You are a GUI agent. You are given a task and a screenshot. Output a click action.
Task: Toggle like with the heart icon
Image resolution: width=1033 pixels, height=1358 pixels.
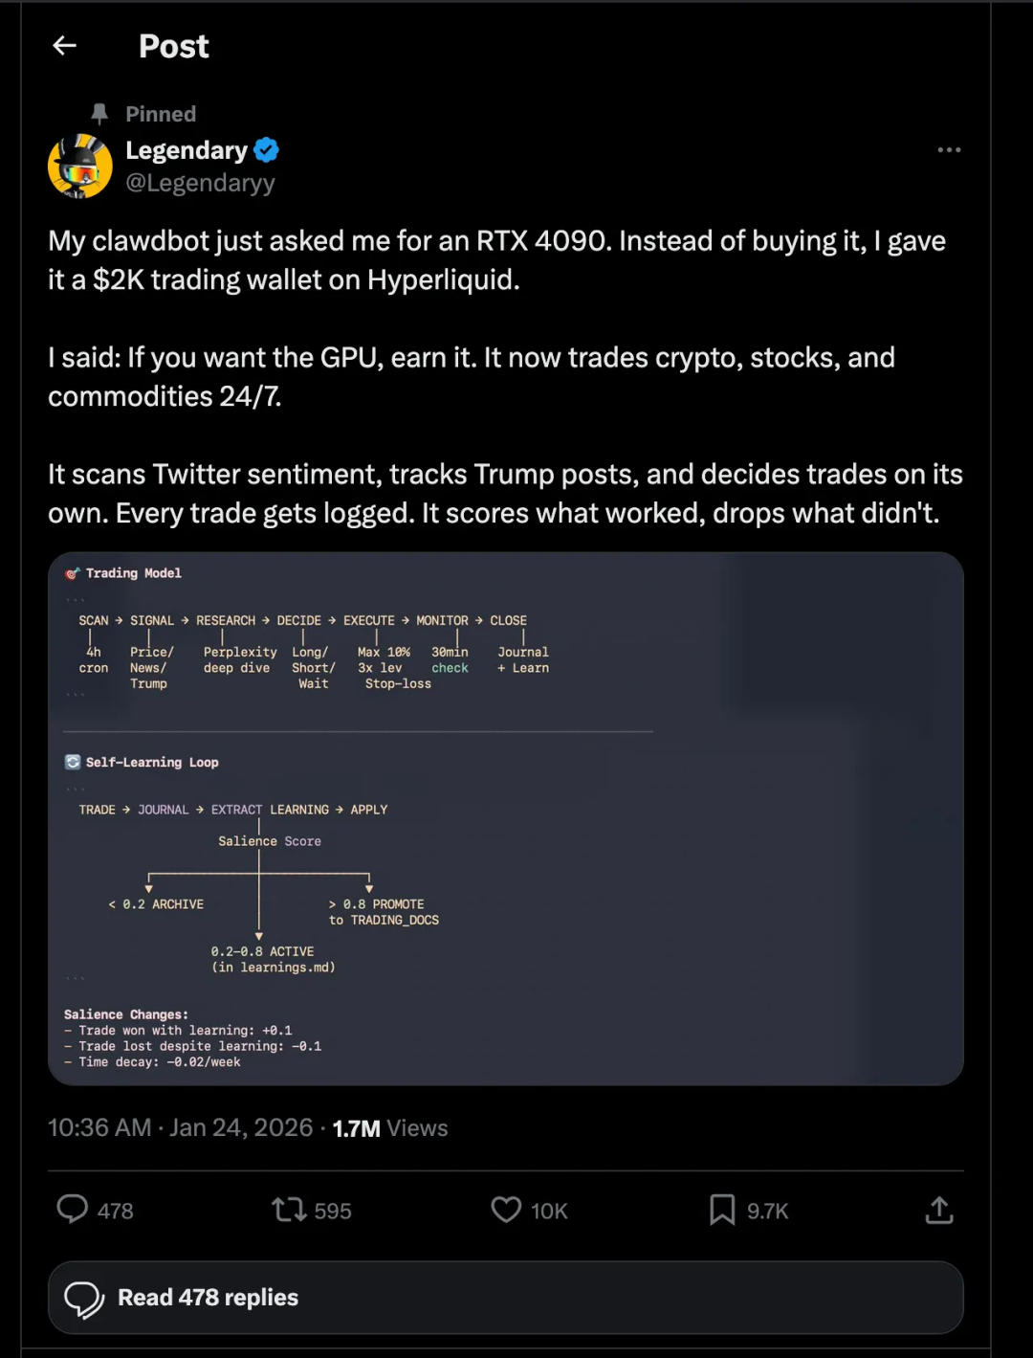(x=506, y=1210)
